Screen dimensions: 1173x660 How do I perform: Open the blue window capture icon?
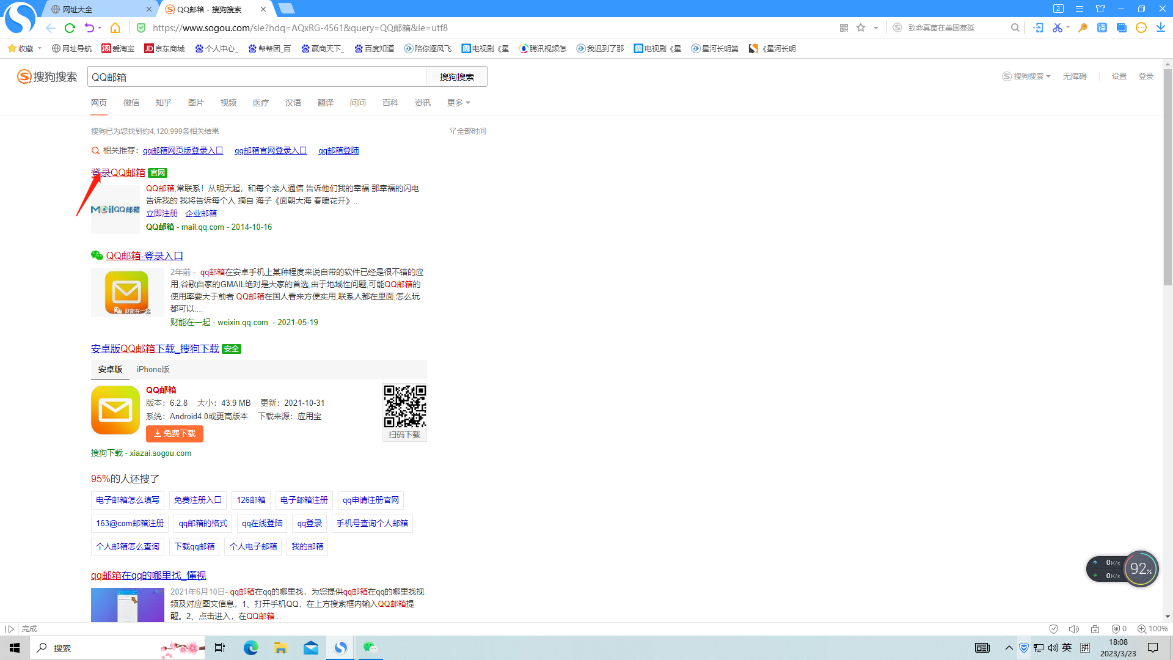coord(1122,28)
